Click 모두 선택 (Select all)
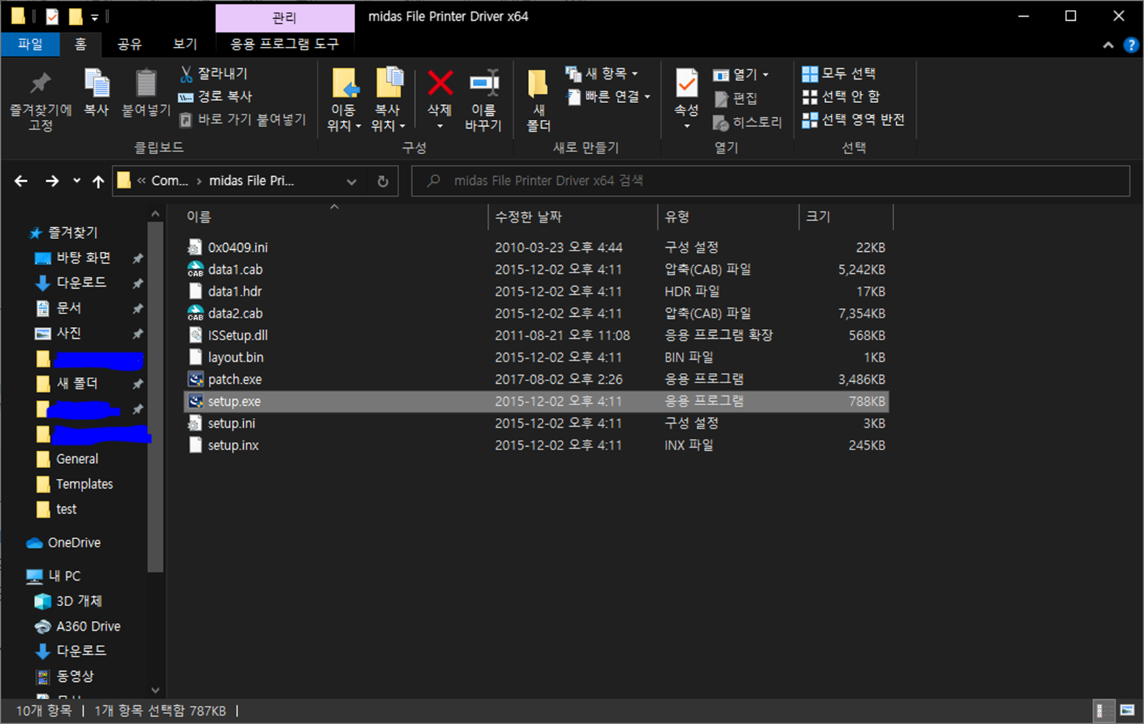Screen dimensions: 1144x724 (x=839, y=73)
